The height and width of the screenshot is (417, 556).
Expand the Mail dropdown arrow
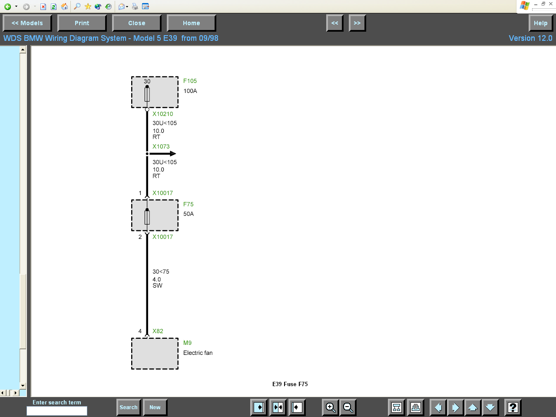pos(127,7)
